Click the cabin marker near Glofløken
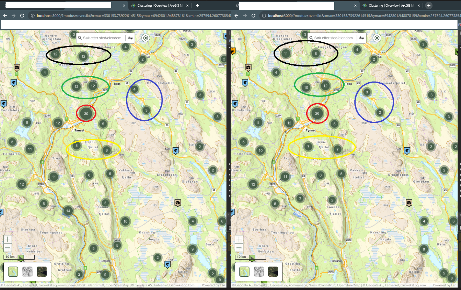Screen dimensions: 461x290 pyautogui.click(x=177, y=203)
